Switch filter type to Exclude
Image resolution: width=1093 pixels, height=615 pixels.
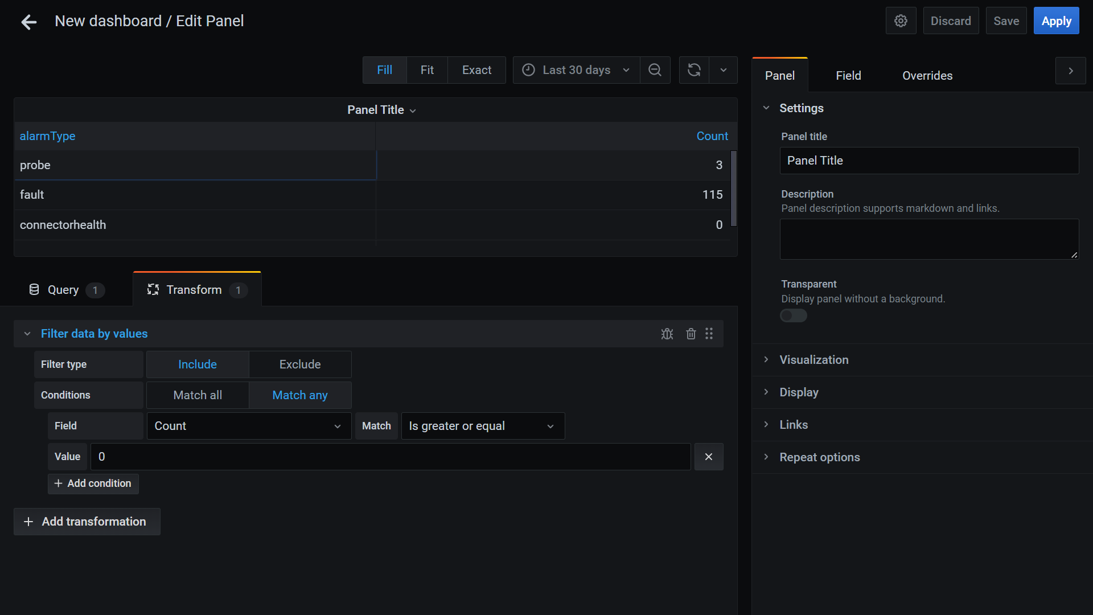tap(300, 364)
